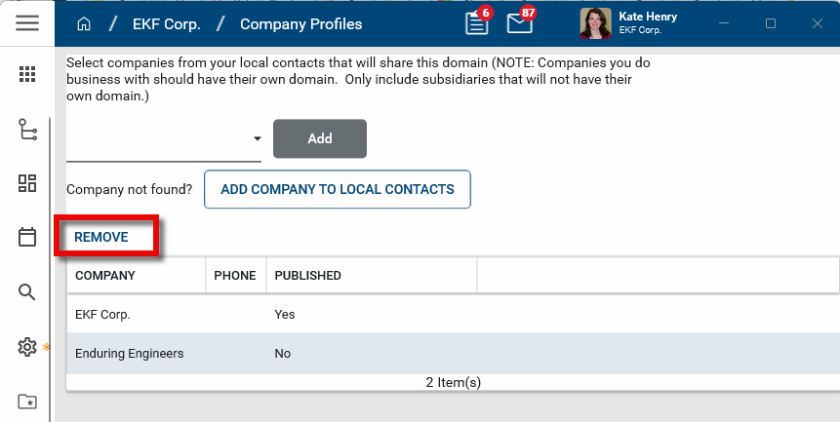Click the company selection combo box field
This screenshot has height=422, width=840.
tap(156, 139)
